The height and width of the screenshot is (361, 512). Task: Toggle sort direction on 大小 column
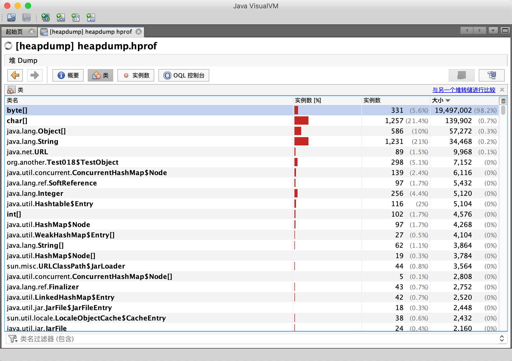[464, 100]
